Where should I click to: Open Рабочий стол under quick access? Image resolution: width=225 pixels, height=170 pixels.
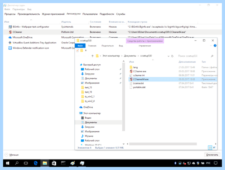[92, 69]
